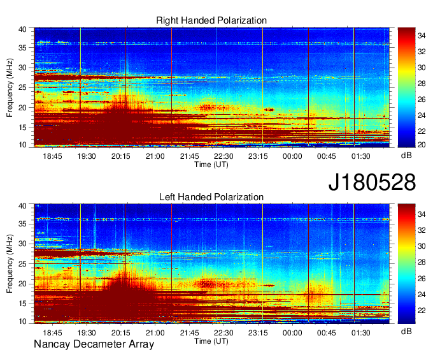Image resolution: width=433 pixels, height=352 pixels.
Task: Click the 20:15 tick label on top plot
Action: pyautogui.click(x=121, y=156)
